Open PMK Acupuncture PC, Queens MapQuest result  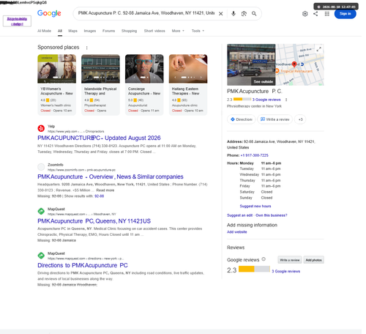point(94,221)
